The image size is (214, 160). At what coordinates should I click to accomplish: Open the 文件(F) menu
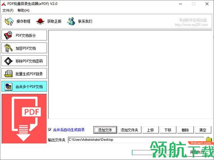click(x=8, y=10)
